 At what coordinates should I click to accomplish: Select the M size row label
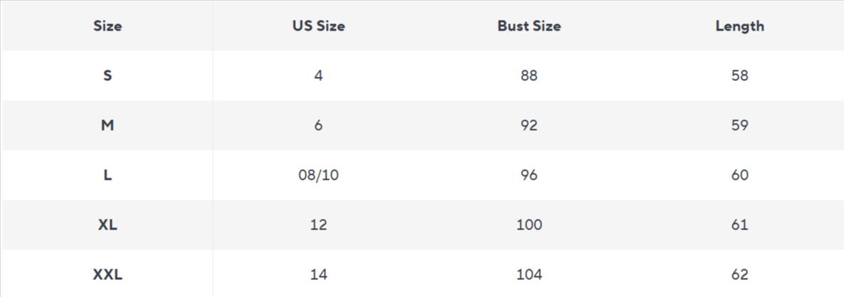coord(107,125)
